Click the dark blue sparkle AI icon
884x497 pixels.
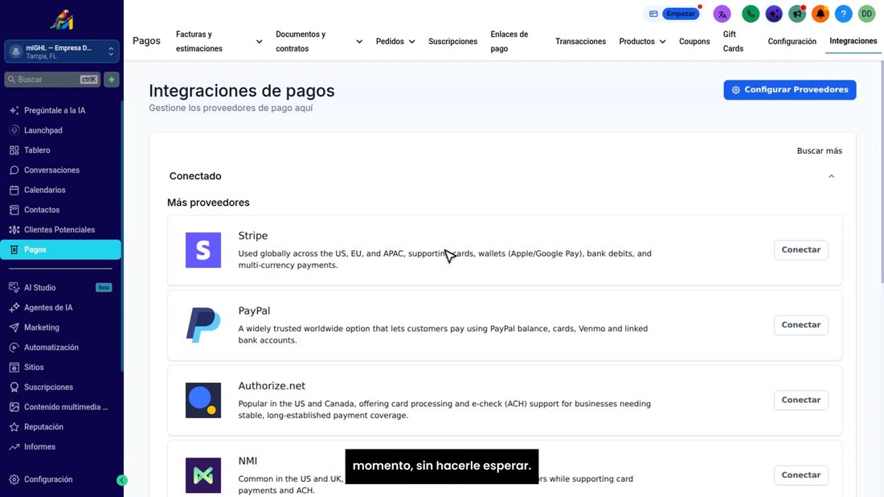[773, 14]
